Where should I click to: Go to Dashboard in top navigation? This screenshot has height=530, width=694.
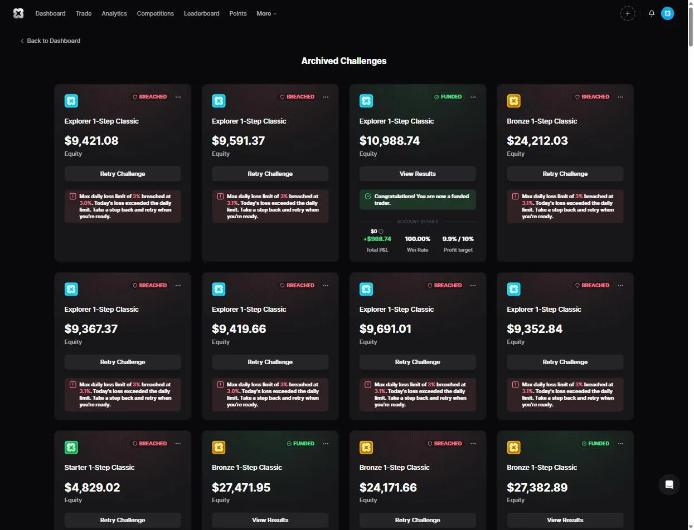point(50,13)
